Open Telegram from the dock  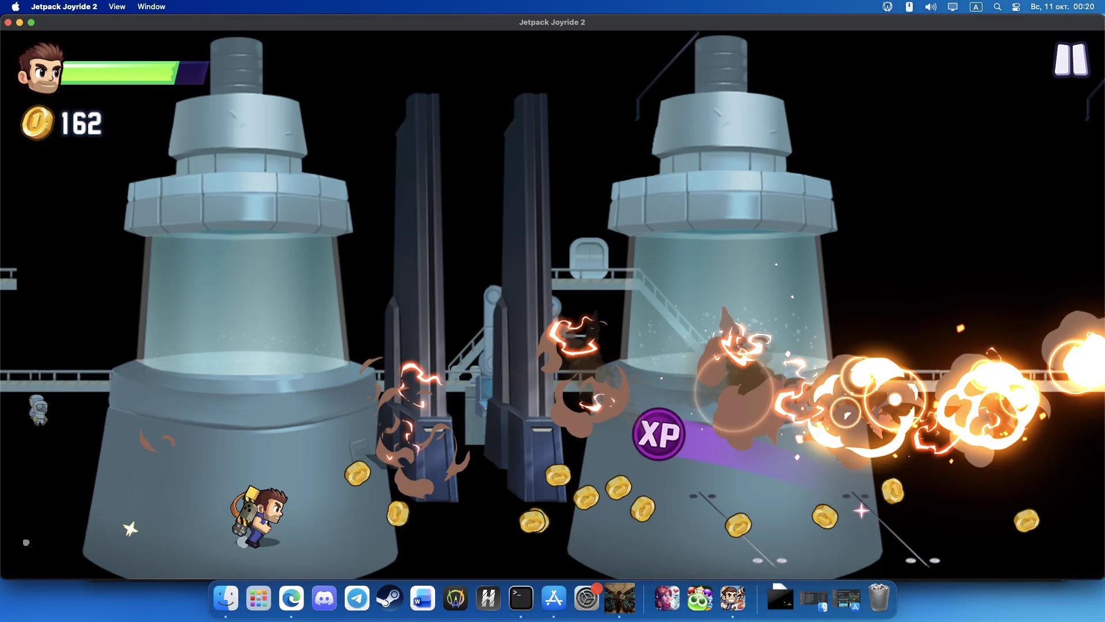tap(357, 598)
